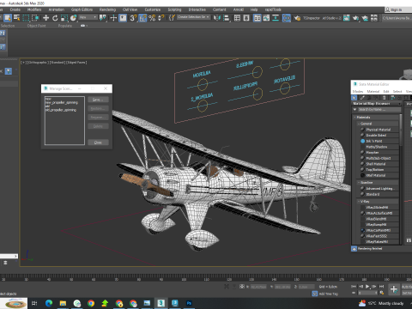The height and width of the screenshot is (309, 412).
Task: Open the Create menu
Action: 15,9
